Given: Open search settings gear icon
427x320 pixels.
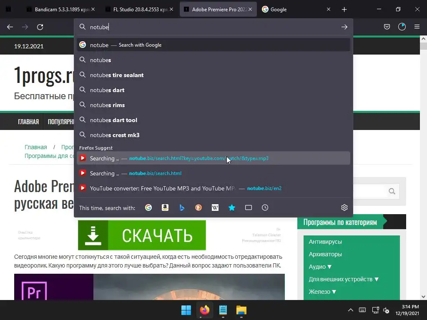Looking at the screenshot, I should 344,207.
